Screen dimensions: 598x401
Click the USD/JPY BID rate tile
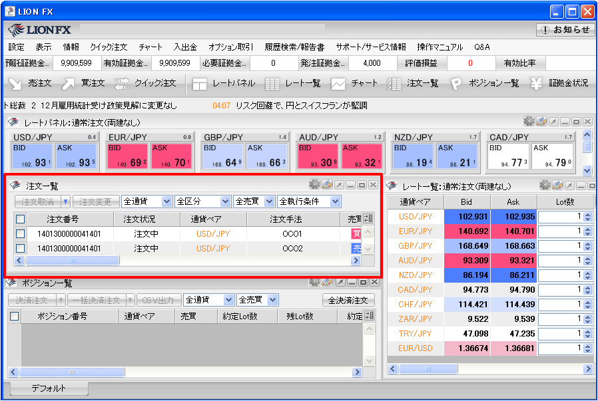(x=32, y=156)
